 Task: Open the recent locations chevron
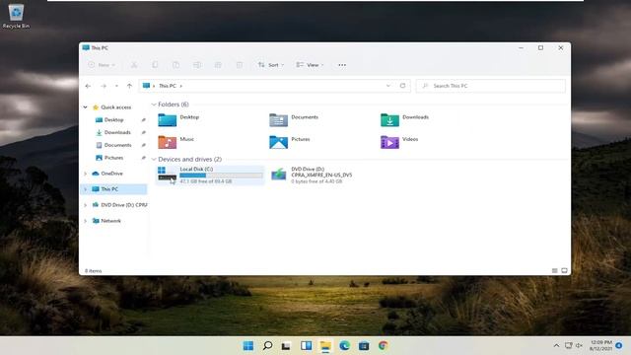tap(116, 86)
